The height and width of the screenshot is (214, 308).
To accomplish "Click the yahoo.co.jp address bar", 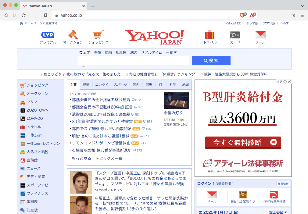I will tap(144, 15).
